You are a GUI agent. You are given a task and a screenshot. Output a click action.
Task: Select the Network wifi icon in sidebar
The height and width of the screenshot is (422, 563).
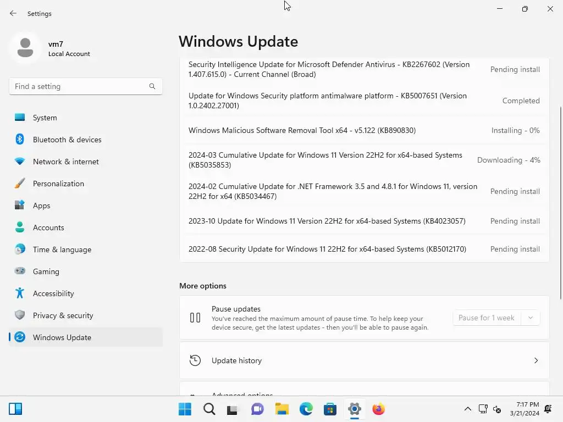(x=20, y=161)
